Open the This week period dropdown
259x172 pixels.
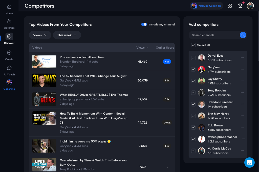[x=67, y=35]
